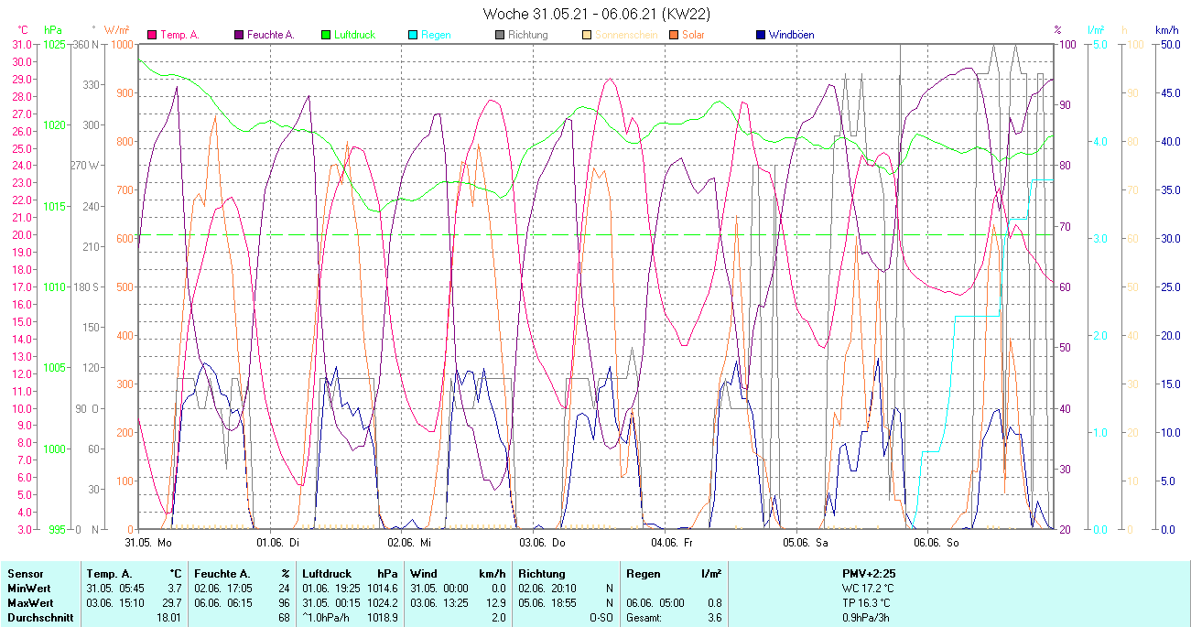
Task: Choose the '04.06. Fr' date label
Action: (x=671, y=543)
